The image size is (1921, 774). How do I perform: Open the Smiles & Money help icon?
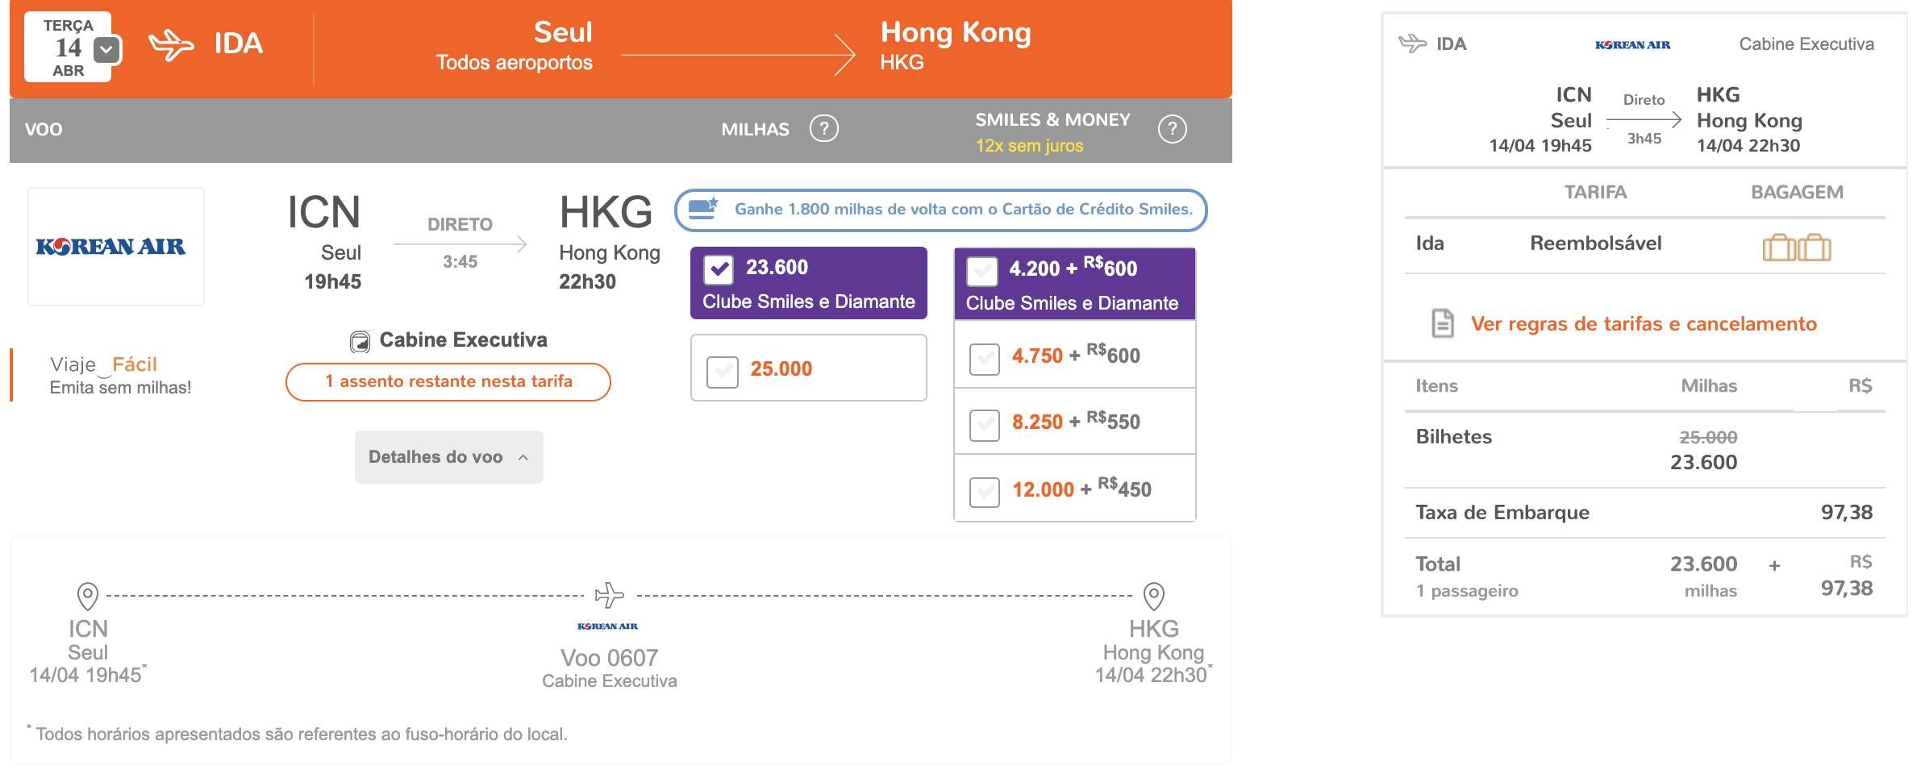1172,129
